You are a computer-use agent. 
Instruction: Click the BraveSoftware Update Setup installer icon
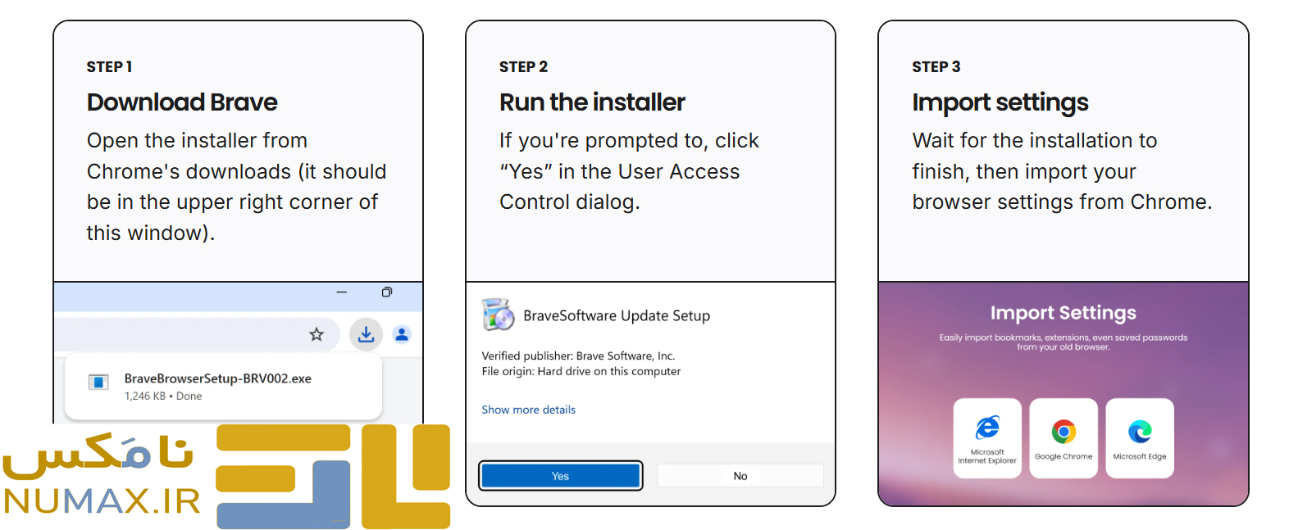click(x=498, y=315)
